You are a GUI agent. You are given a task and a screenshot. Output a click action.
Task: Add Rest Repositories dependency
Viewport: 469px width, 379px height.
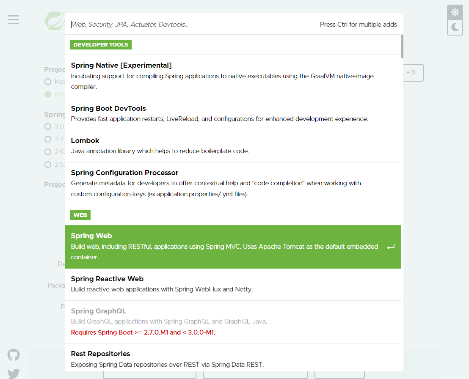pyautogui.click(x=233, y=357)
